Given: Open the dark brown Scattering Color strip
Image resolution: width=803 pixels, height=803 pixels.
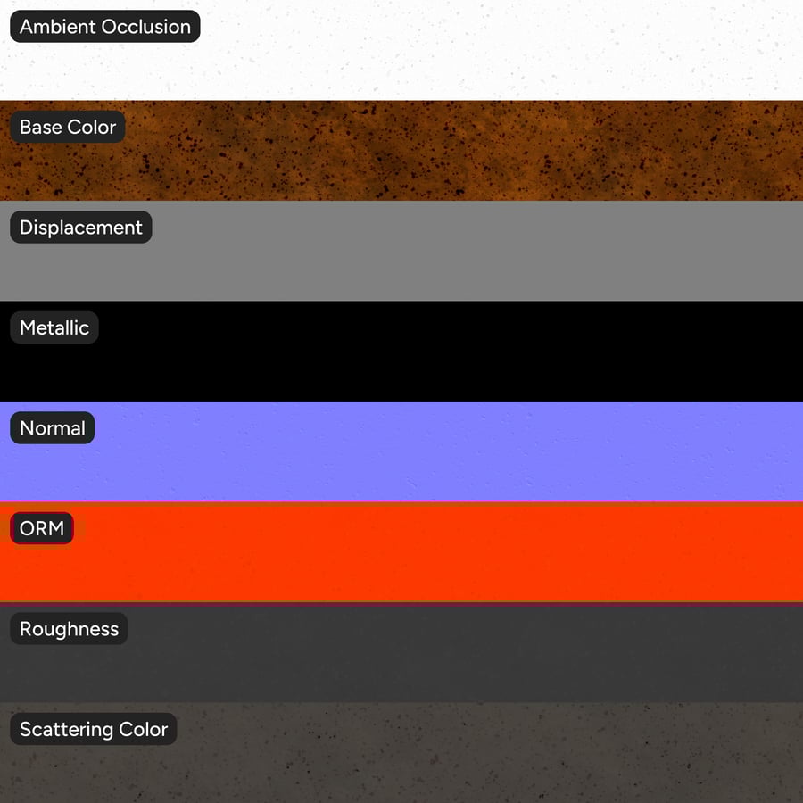Looking at the screenshot, I should click(x=401, y=753).
